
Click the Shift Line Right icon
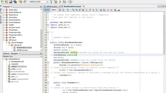pyautogui.click(x=104, y=10)
